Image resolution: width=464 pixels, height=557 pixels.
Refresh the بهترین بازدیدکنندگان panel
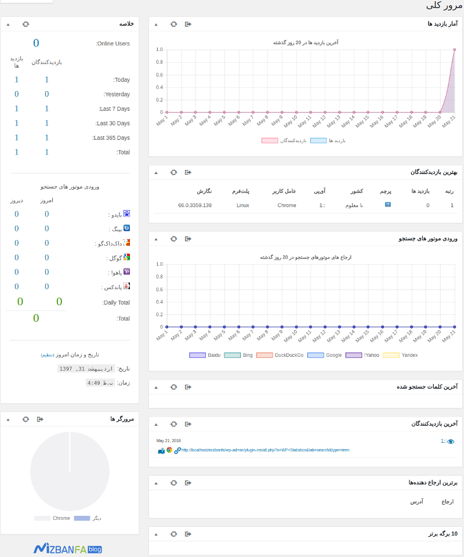click(173, 172)
